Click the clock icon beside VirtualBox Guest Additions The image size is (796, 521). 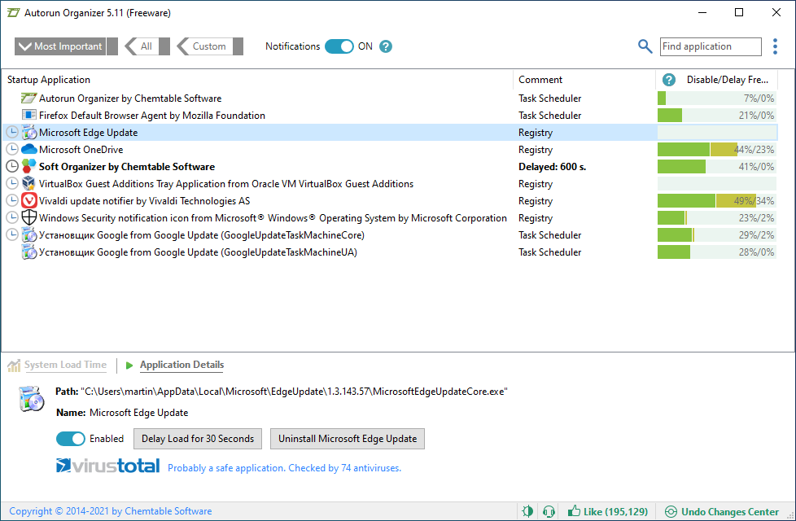(x=12, y=183)
